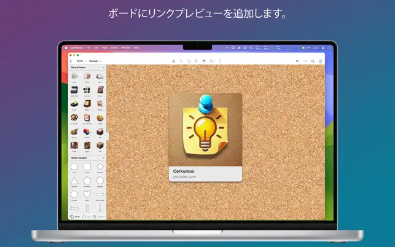395x247 pixels.
Task: Switch to the Arrange sidebar tab
Action: pyautogui.click(x=98, y=216)
